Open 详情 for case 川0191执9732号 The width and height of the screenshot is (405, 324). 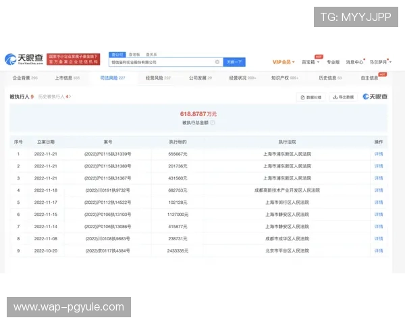coord(379,190)
